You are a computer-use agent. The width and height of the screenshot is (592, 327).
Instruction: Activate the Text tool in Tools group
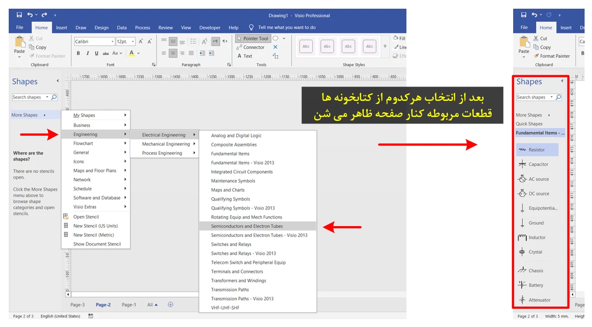point(244,56)
